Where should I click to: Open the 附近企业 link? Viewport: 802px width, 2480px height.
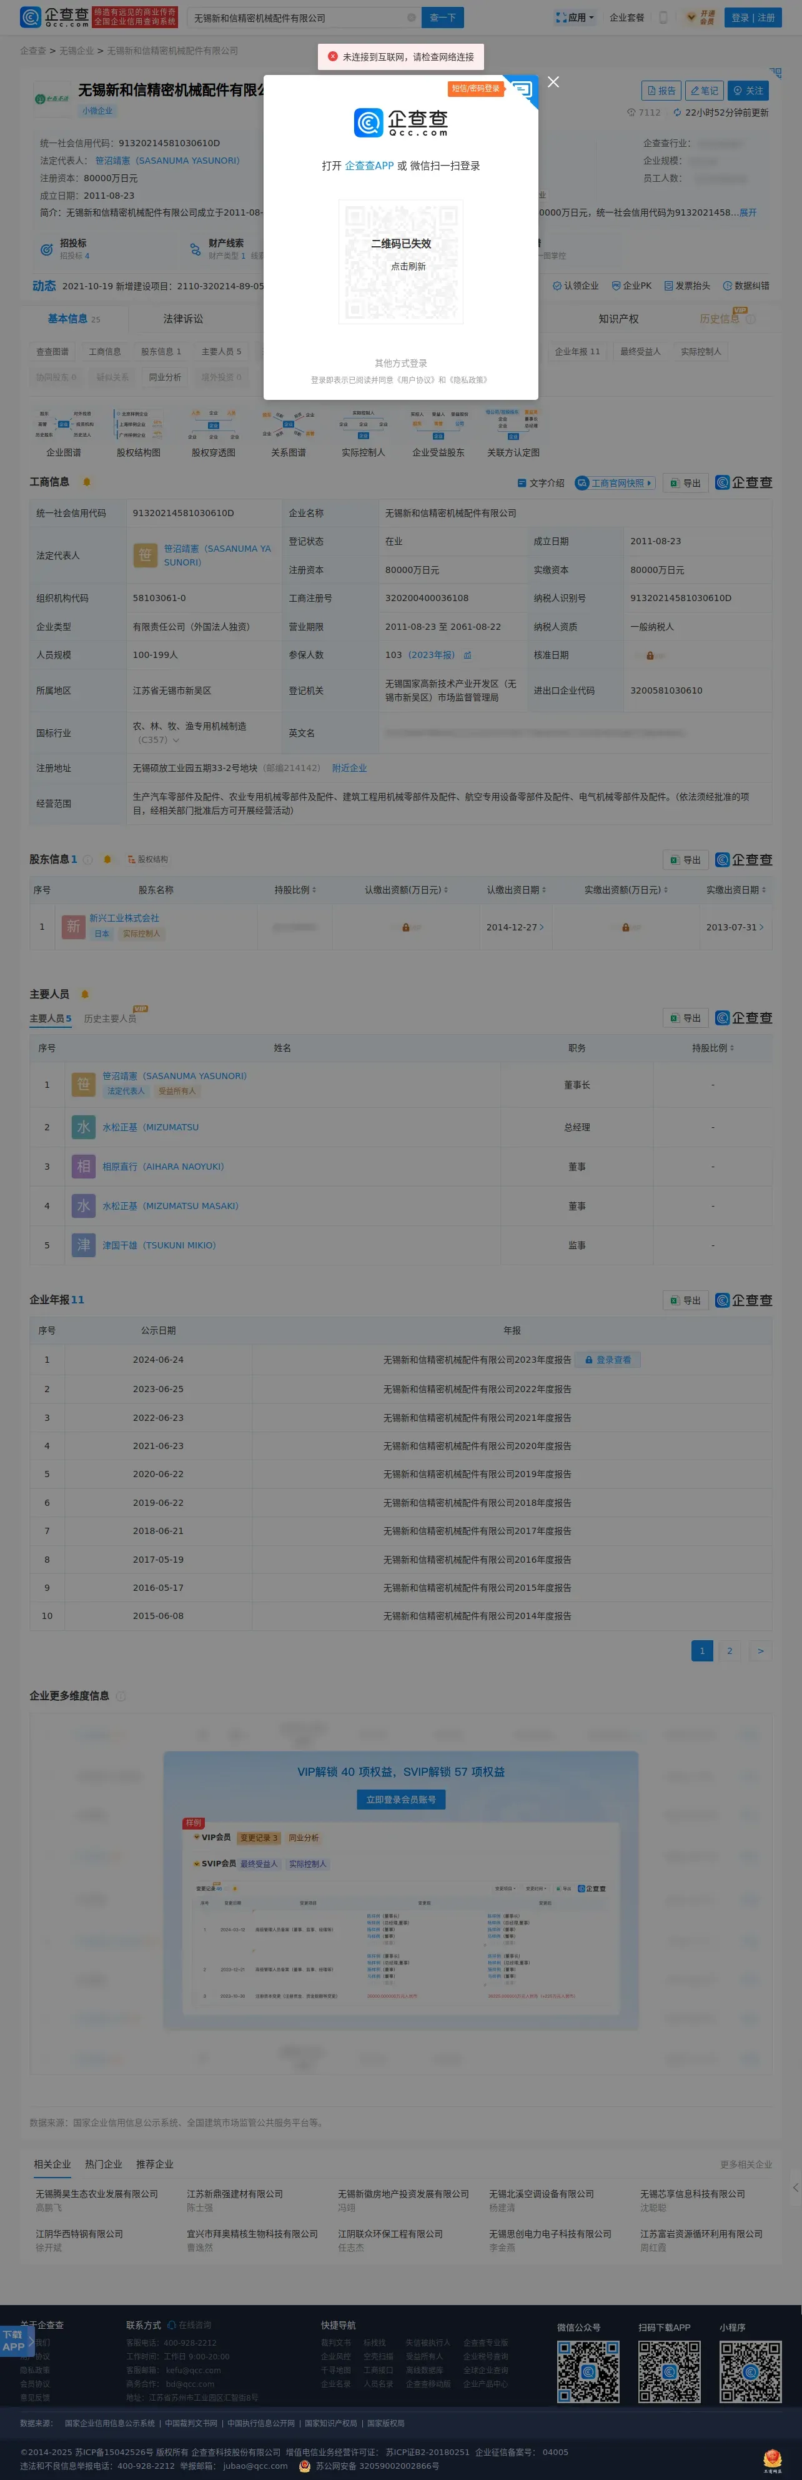[349, 769]
